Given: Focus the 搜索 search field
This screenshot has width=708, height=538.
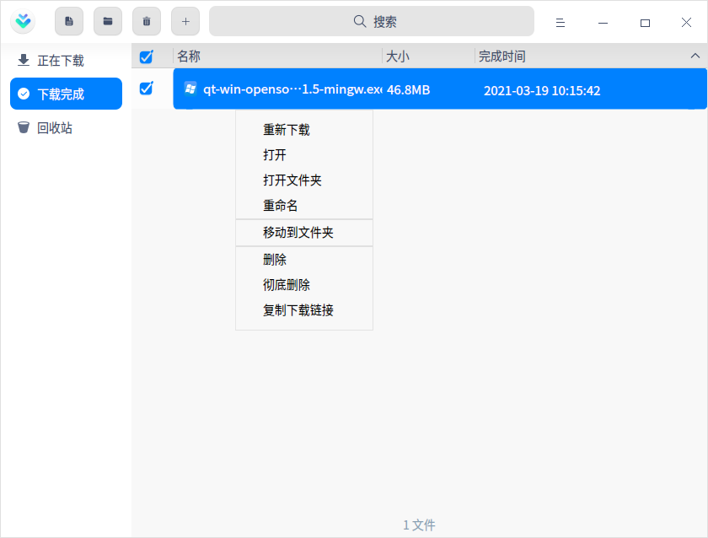Looking at the screenshot, I should [371, 21].
